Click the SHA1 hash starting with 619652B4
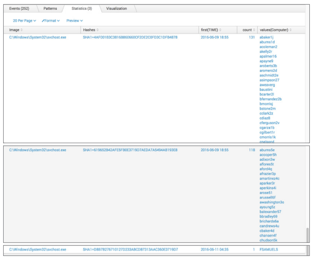 tap(130, 150)
